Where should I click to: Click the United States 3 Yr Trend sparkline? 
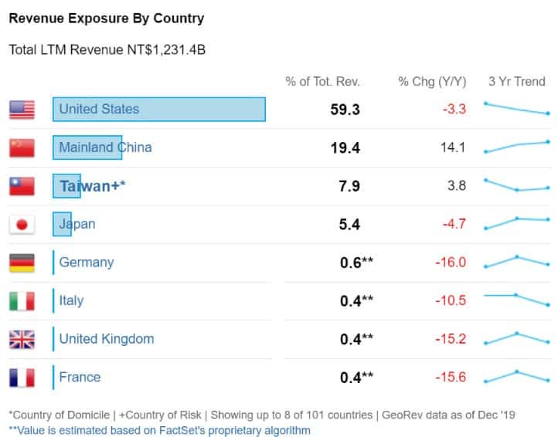click(516, 108)
